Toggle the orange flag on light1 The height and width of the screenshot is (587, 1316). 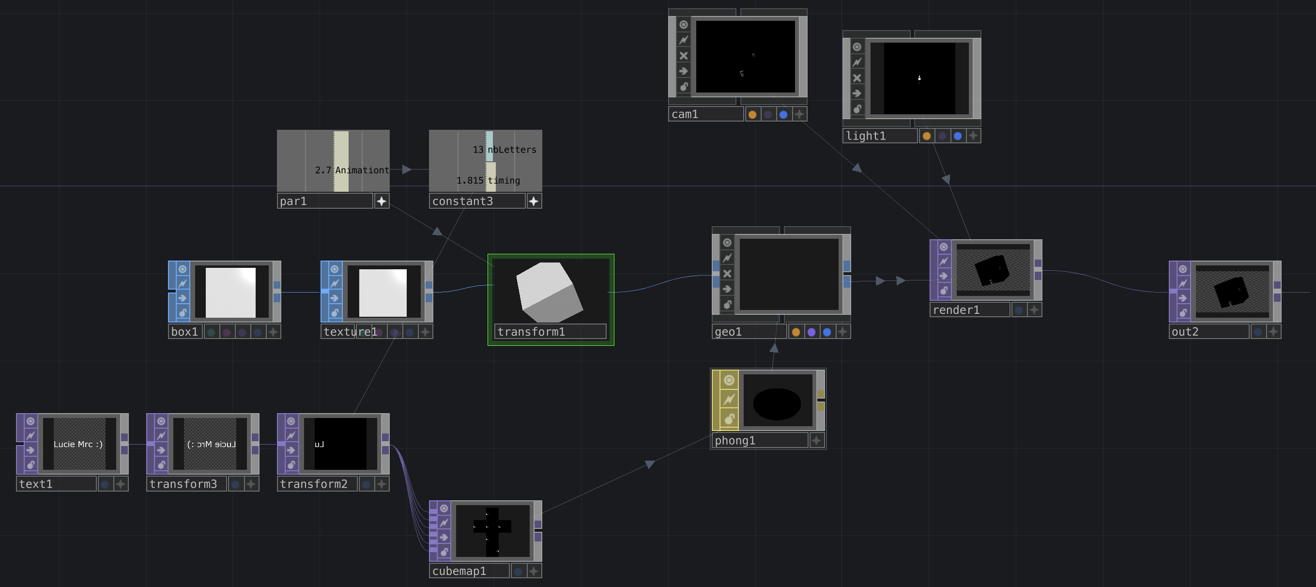[x=927, y=136]
